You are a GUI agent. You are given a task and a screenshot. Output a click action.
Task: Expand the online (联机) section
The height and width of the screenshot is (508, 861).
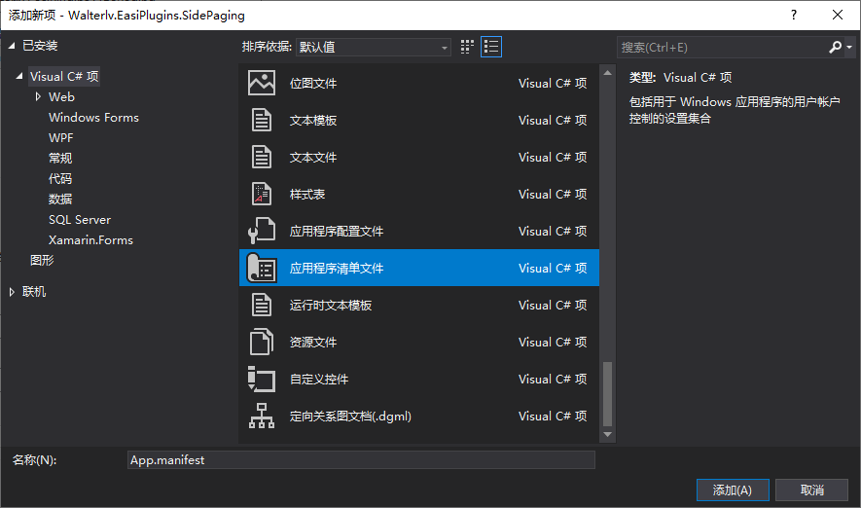(x=13, y=292)
